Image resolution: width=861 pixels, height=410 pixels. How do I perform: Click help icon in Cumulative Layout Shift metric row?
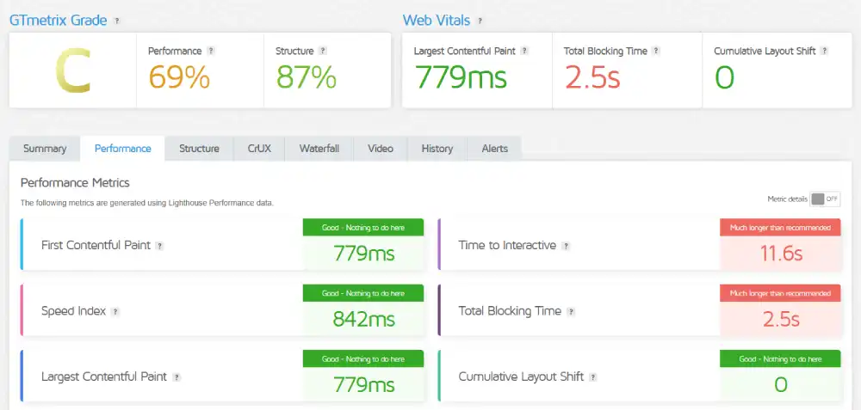pyautogui.click(x=593, y=377)
